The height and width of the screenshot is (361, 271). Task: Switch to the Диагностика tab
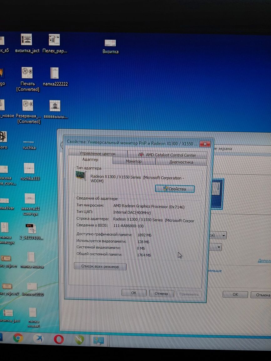click(x=181, y=162)
